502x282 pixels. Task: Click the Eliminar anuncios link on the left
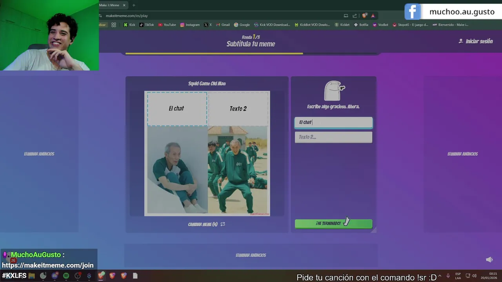39,154
